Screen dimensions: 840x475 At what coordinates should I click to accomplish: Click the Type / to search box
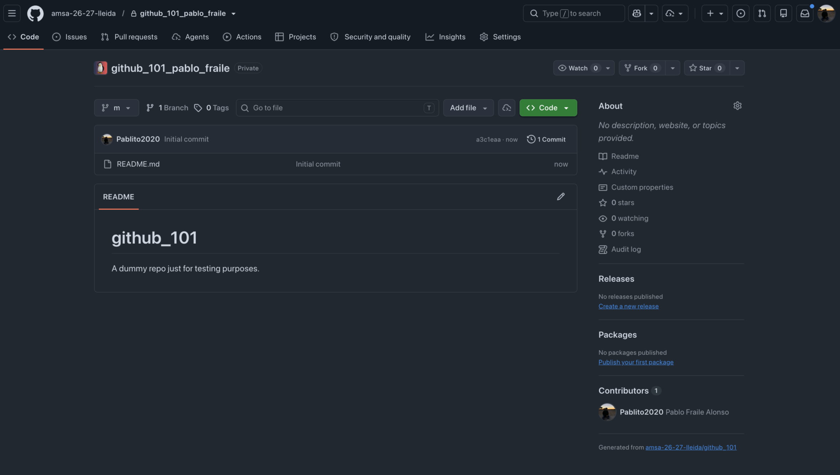[574, 14]
